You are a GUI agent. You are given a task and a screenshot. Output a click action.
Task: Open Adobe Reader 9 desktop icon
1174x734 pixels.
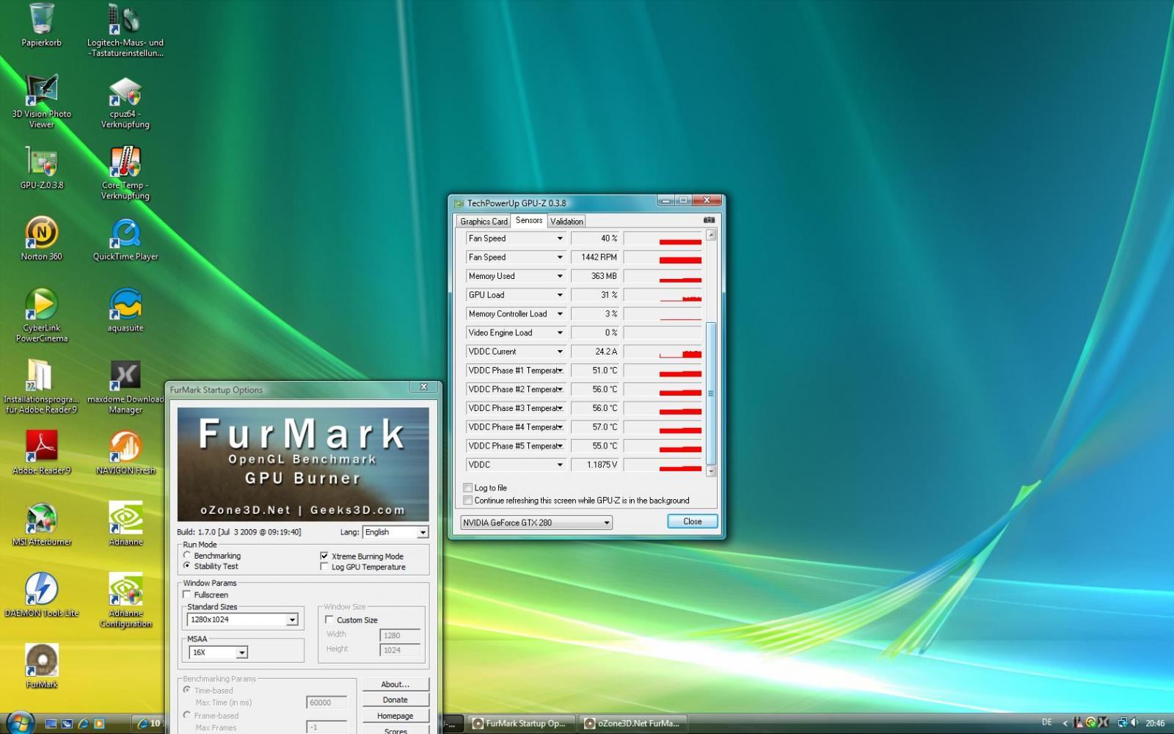(x=41, y=446)
